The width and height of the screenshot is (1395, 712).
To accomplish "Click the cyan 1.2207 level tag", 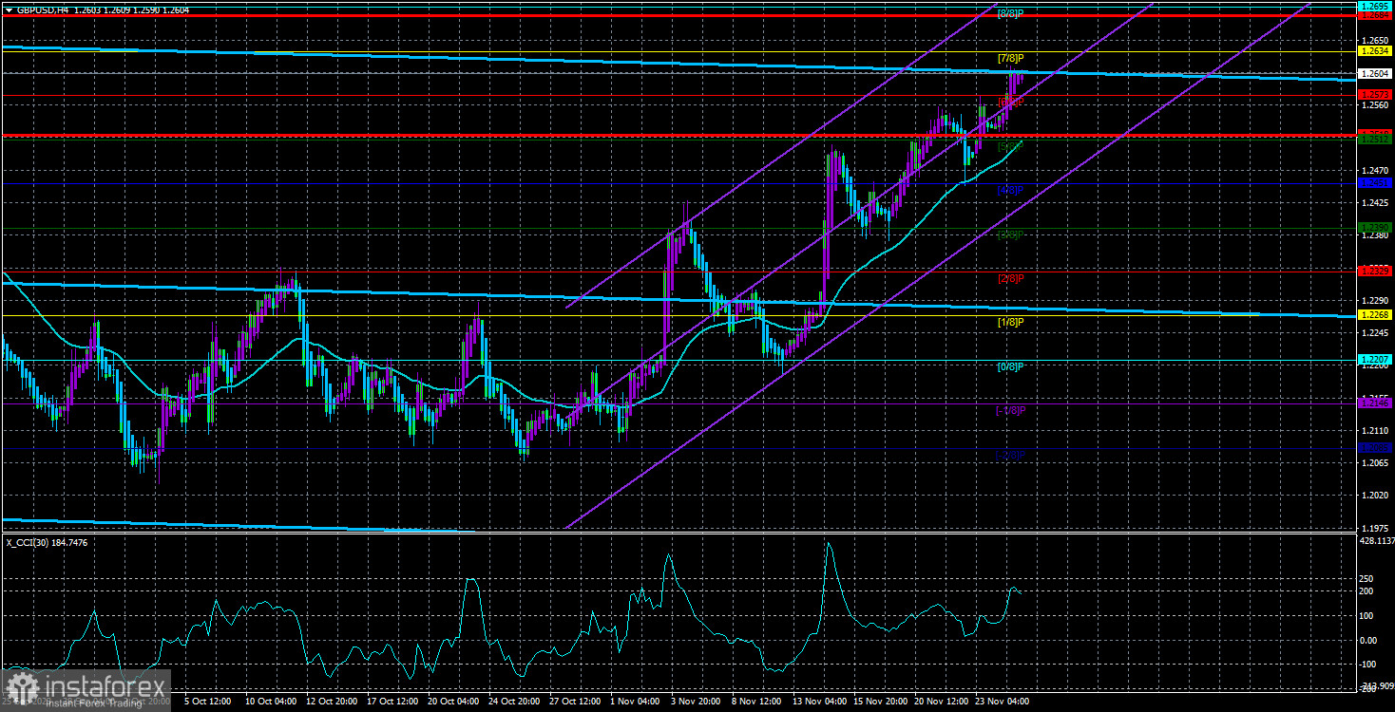I will point(1374,360).
